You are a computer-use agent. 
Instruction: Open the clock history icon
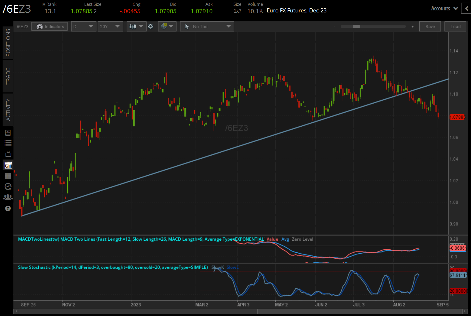[x=8, y=187]
